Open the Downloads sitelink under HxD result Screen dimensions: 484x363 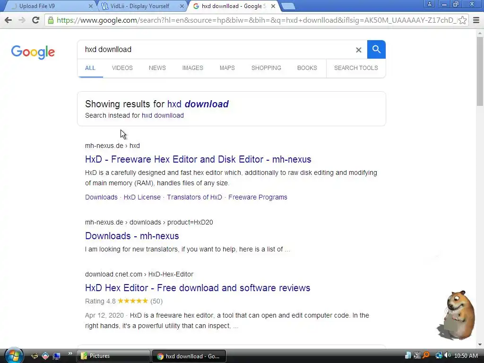(x=101, y=197)
